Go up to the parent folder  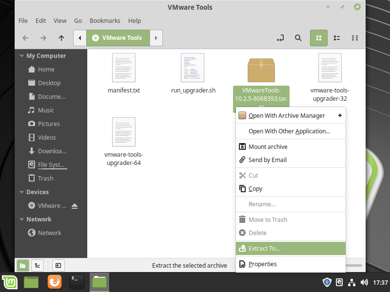pyautogui.click(x=61, y=38)
